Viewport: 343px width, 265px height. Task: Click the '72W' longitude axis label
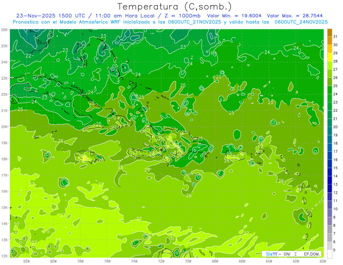pyautogui.click(x=161, y=261)
